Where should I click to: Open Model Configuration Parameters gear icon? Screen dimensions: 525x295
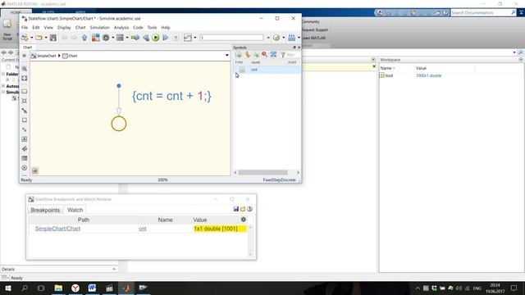pos(106,38)
